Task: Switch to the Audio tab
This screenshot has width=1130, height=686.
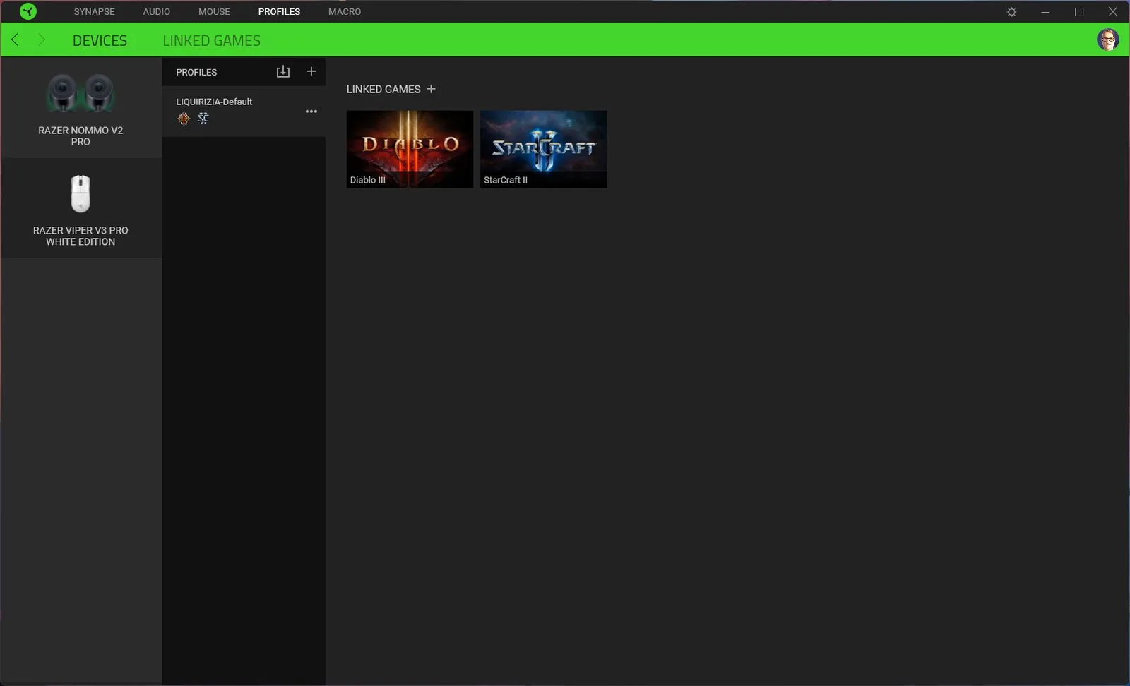Action: click(156, 12)
